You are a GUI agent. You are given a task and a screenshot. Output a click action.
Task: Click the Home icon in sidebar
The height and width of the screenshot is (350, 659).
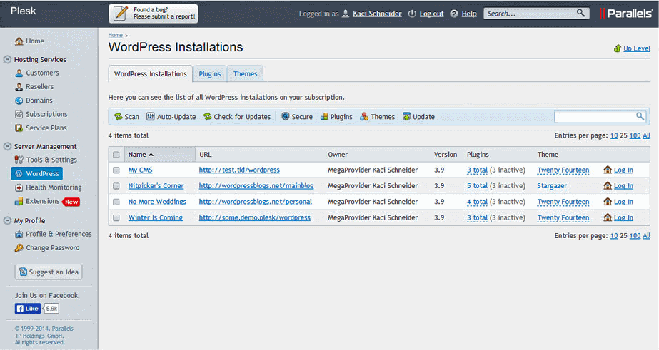click(x=19, y=41)
